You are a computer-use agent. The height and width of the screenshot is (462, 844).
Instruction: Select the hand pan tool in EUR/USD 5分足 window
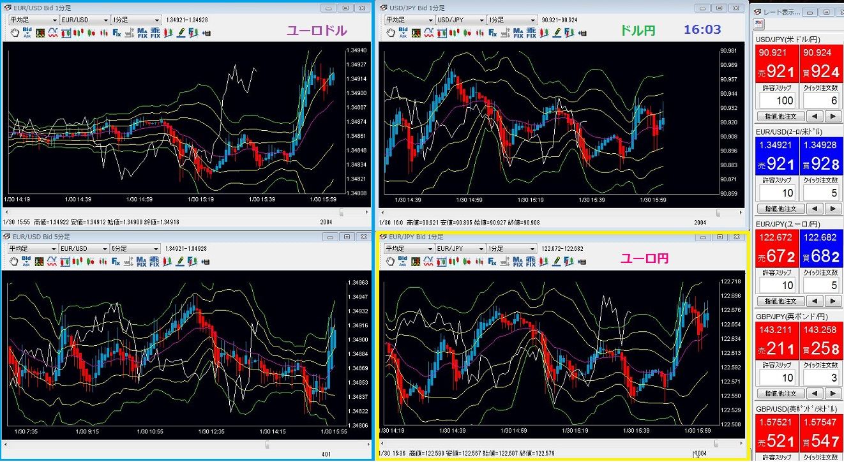pyautogui.click(x=15, y=261)
